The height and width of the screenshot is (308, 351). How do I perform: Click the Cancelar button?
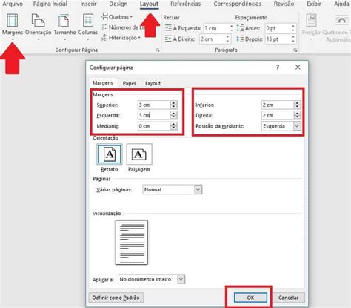coord(288,298)
